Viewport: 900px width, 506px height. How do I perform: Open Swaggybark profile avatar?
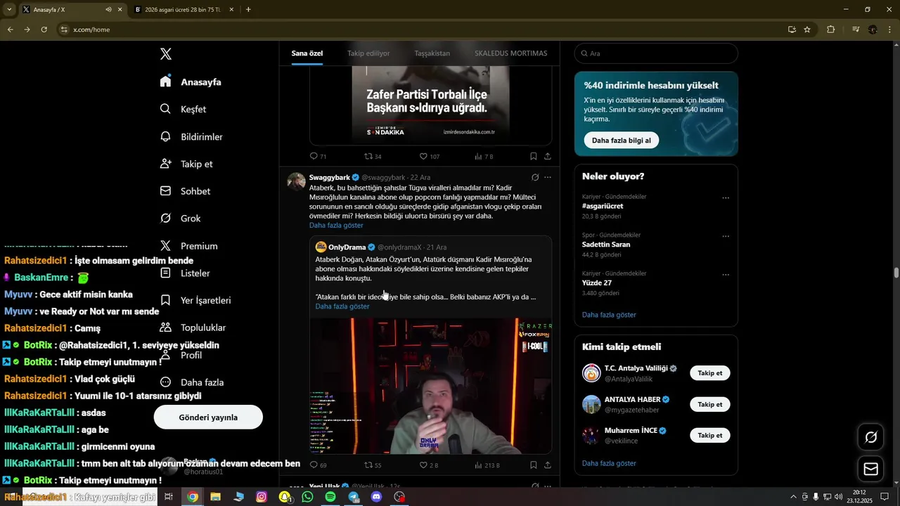coord(296,181)
